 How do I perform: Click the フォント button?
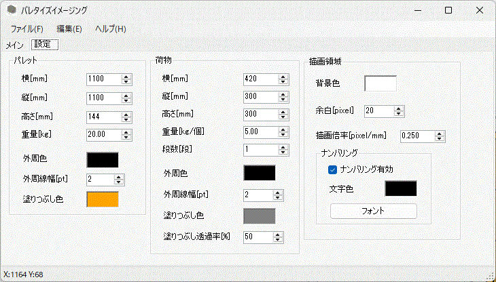coord(373,211)
